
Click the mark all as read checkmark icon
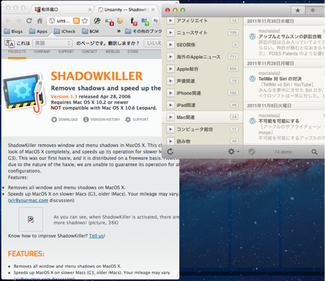tap(252, 152)
